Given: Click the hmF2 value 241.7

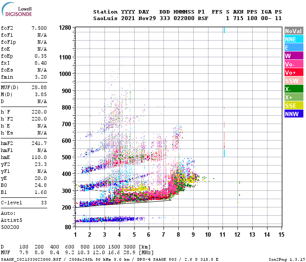Looking at the screenshot, I should pos(39,144).
